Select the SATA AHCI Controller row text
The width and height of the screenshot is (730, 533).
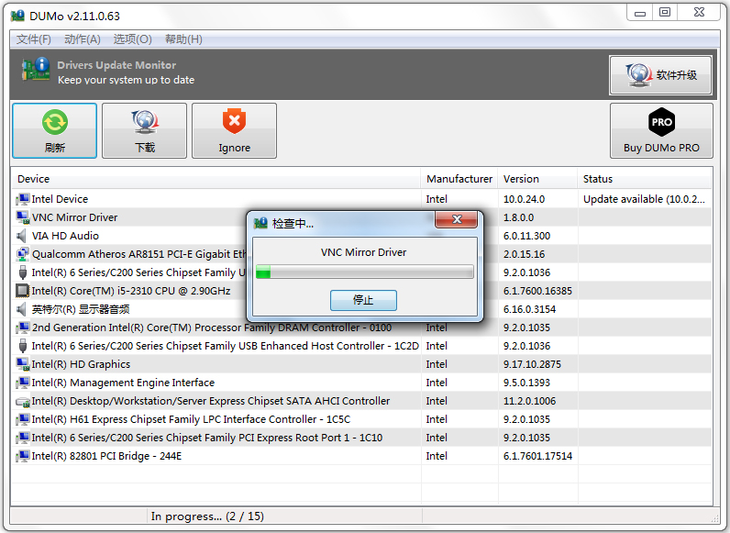[x=210, y=401]
